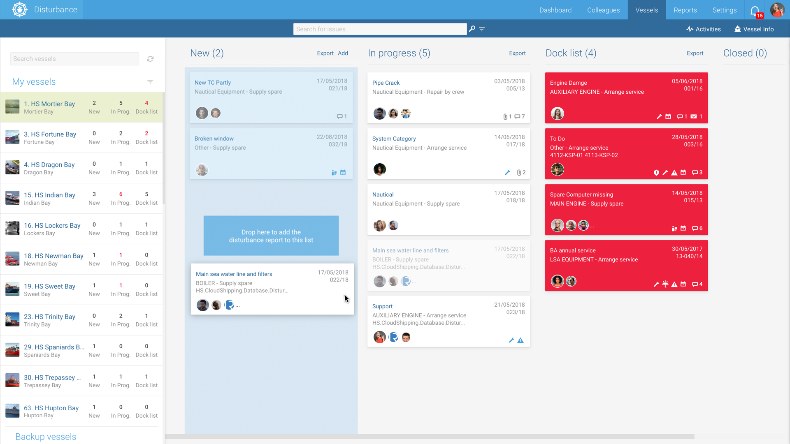Click the Activities button
The width and height of the screenshot is (790, 444).
tap(704, 29)
